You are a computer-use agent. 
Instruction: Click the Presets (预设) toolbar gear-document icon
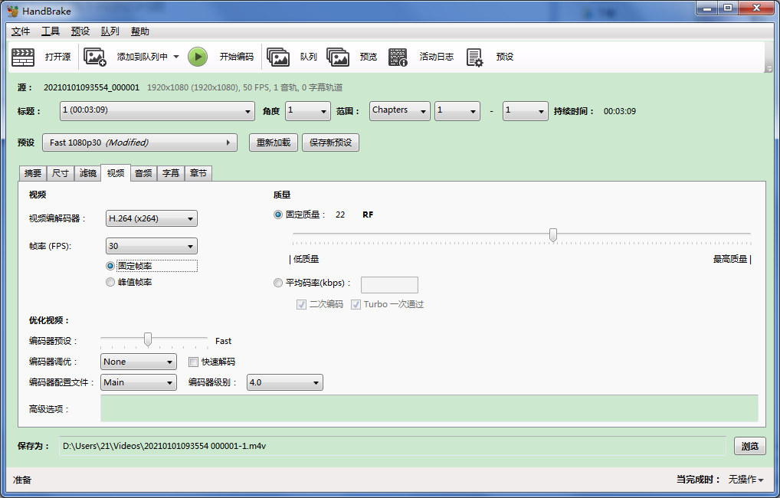click(x=474, y=57)
